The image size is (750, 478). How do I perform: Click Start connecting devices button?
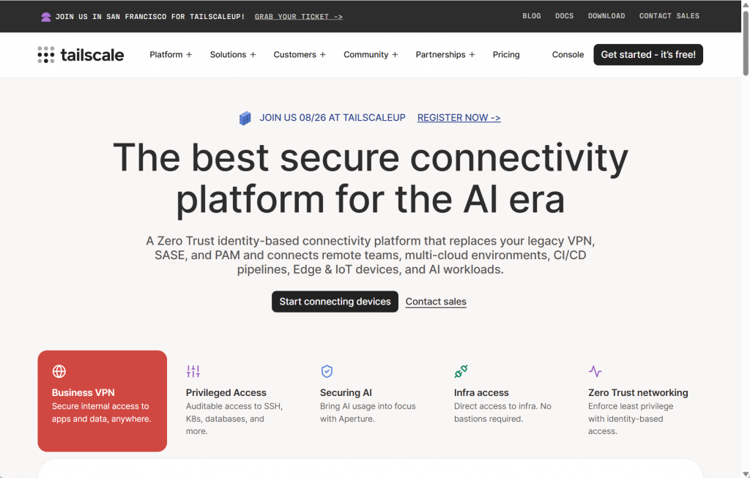335,302
